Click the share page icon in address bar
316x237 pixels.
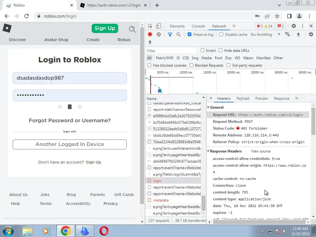click(x=267, y=16)
